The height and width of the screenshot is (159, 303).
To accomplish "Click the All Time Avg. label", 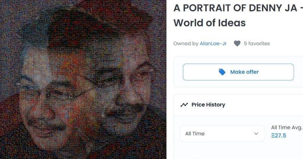I will click(x=287, y=128).
